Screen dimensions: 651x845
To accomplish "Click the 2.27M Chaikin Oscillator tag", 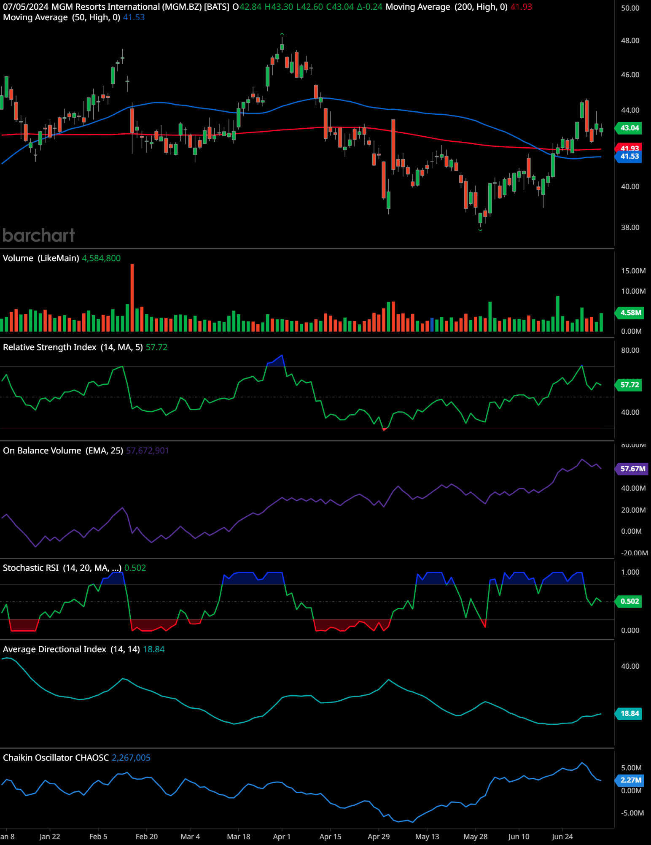I will pyautogui.click(x=630, y=780).
